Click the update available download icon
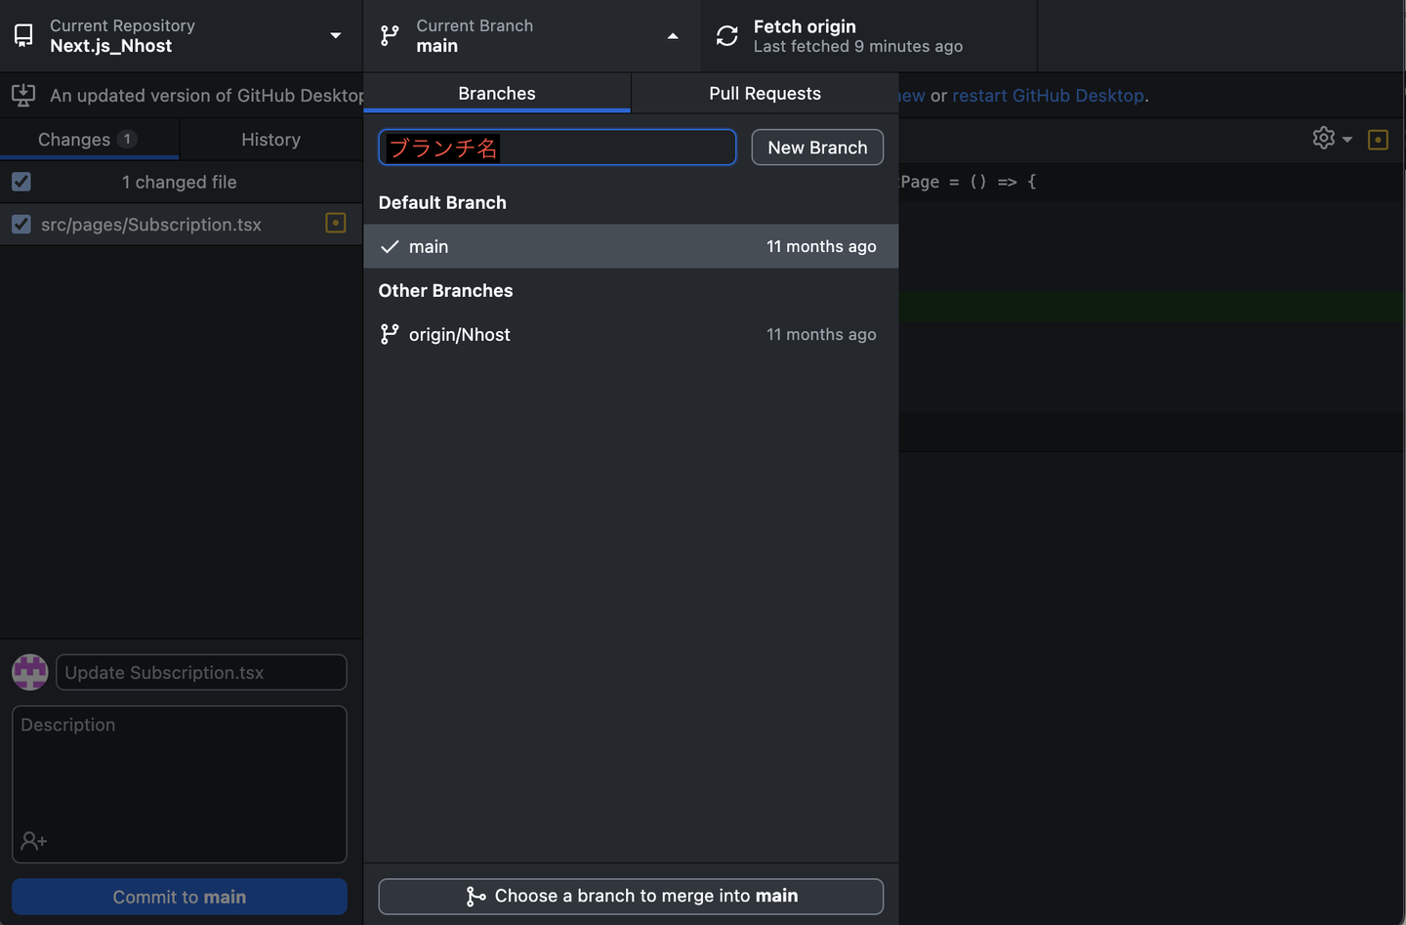This screenshot has width=1406, height=925. (23, 95)
